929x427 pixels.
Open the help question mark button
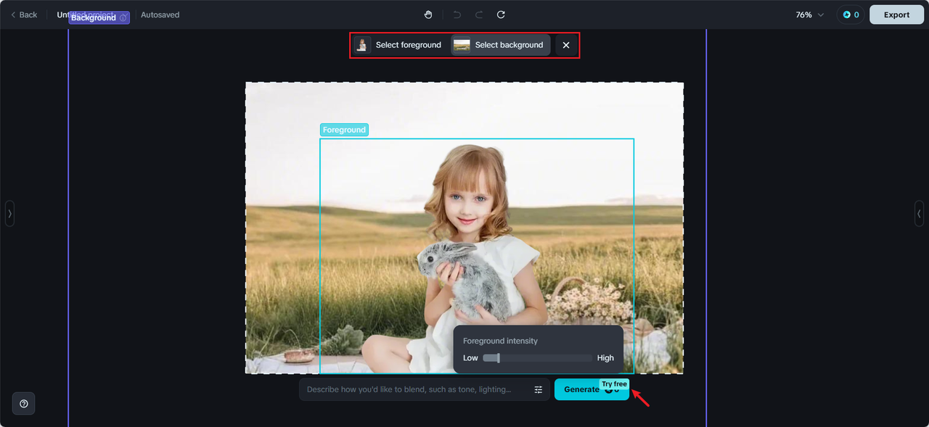[x=24, y=404]
